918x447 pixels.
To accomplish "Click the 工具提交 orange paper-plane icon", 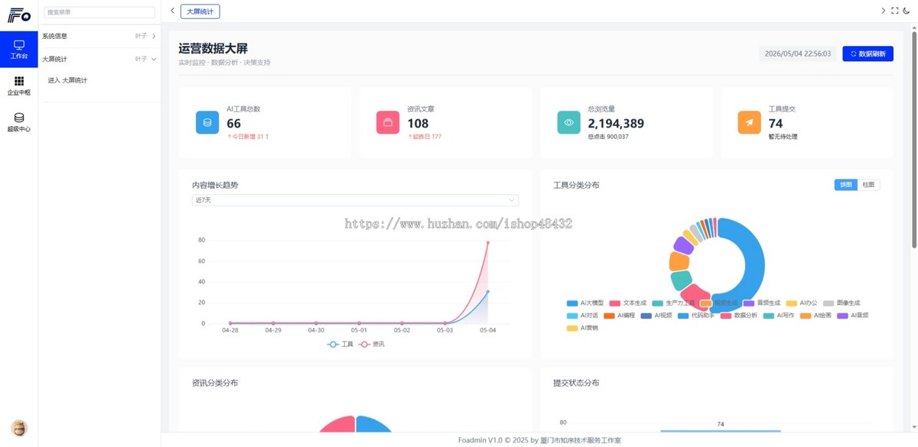I will coord(750,122).
